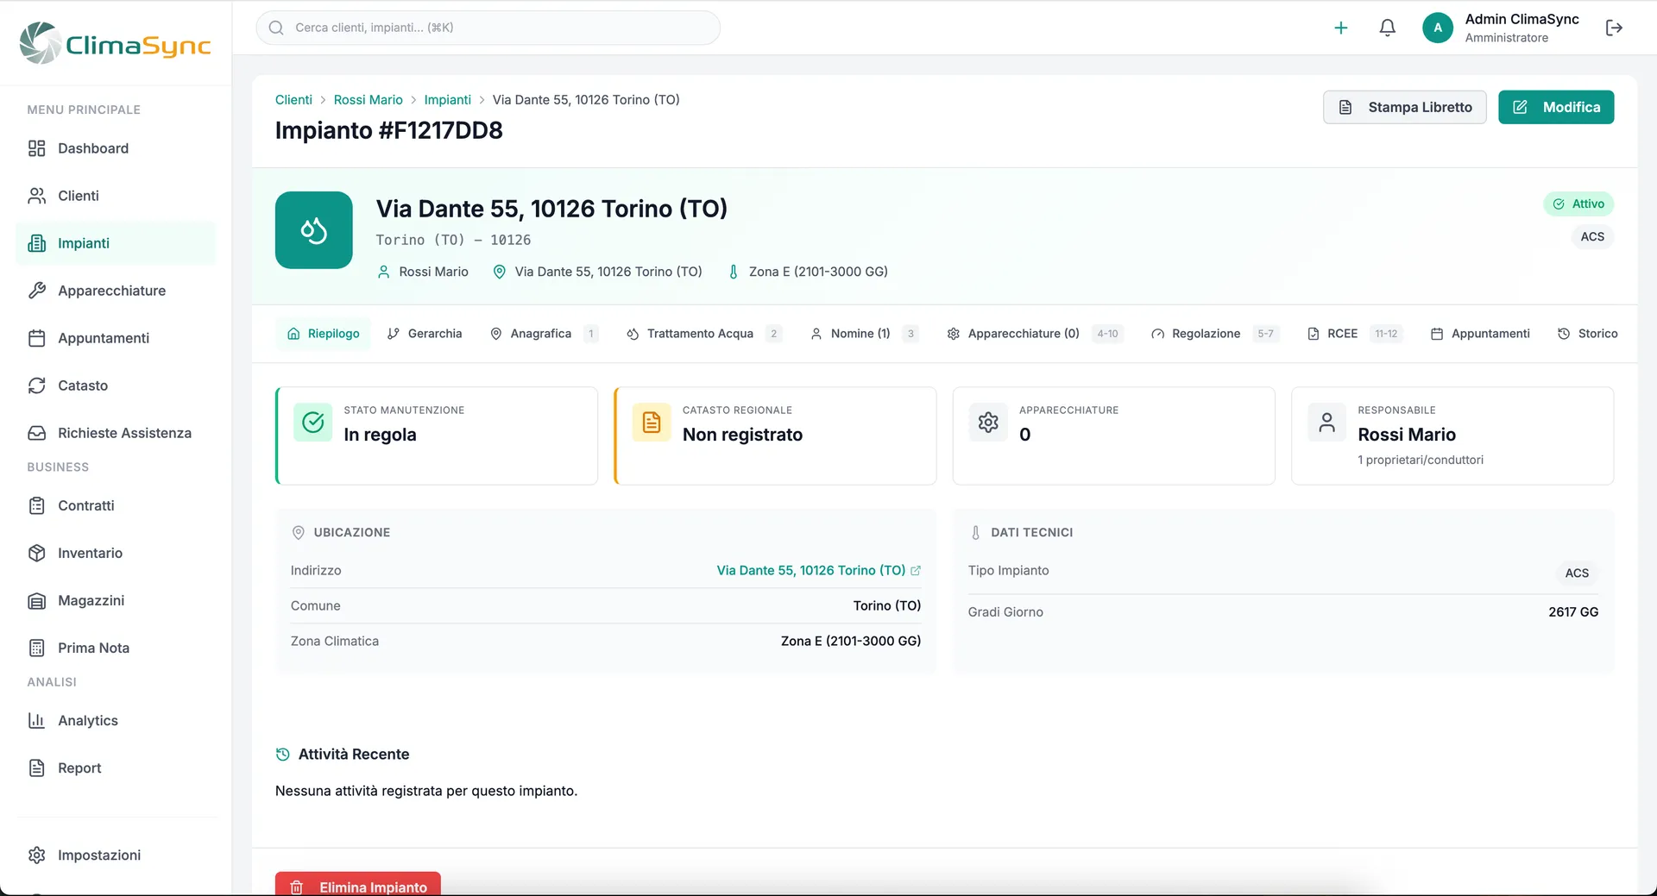
Task: Open Magazzini in the sidebar
Action: pyautogui.click(x=116, y=600)
